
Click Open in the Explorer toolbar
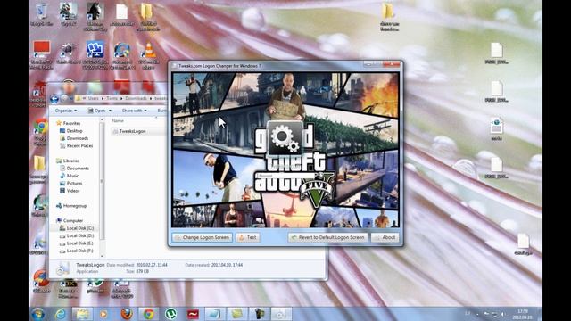pos(97,111)
